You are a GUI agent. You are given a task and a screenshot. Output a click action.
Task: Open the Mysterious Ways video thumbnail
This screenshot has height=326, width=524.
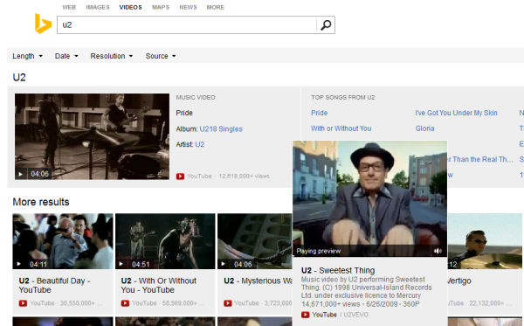[255, 241]
